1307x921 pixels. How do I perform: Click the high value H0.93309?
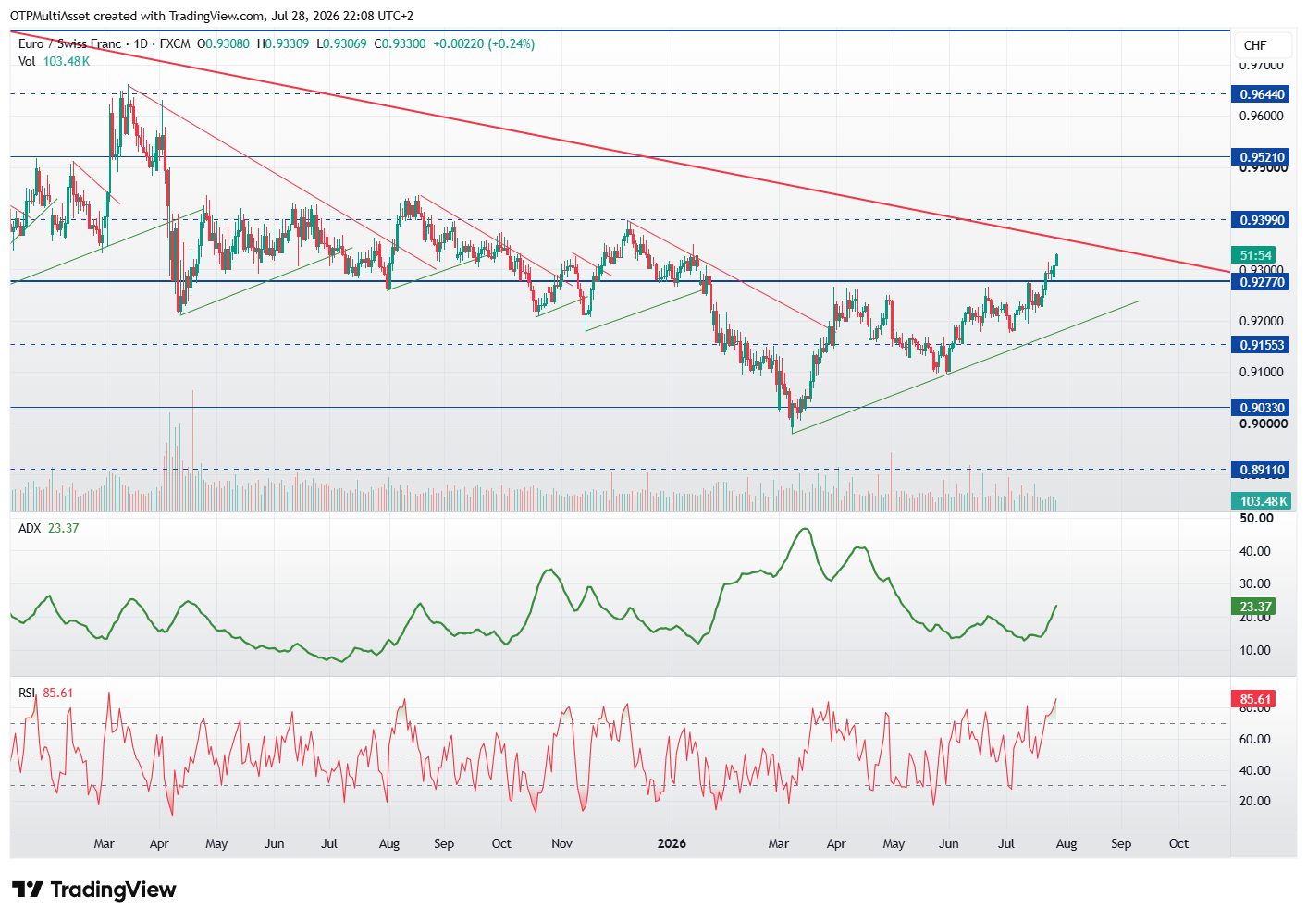(283, 43)
